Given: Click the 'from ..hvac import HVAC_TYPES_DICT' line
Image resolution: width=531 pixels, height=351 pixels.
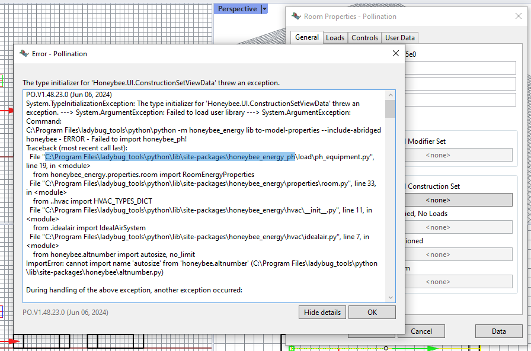Looking at the screenshot, I should 92,201.
